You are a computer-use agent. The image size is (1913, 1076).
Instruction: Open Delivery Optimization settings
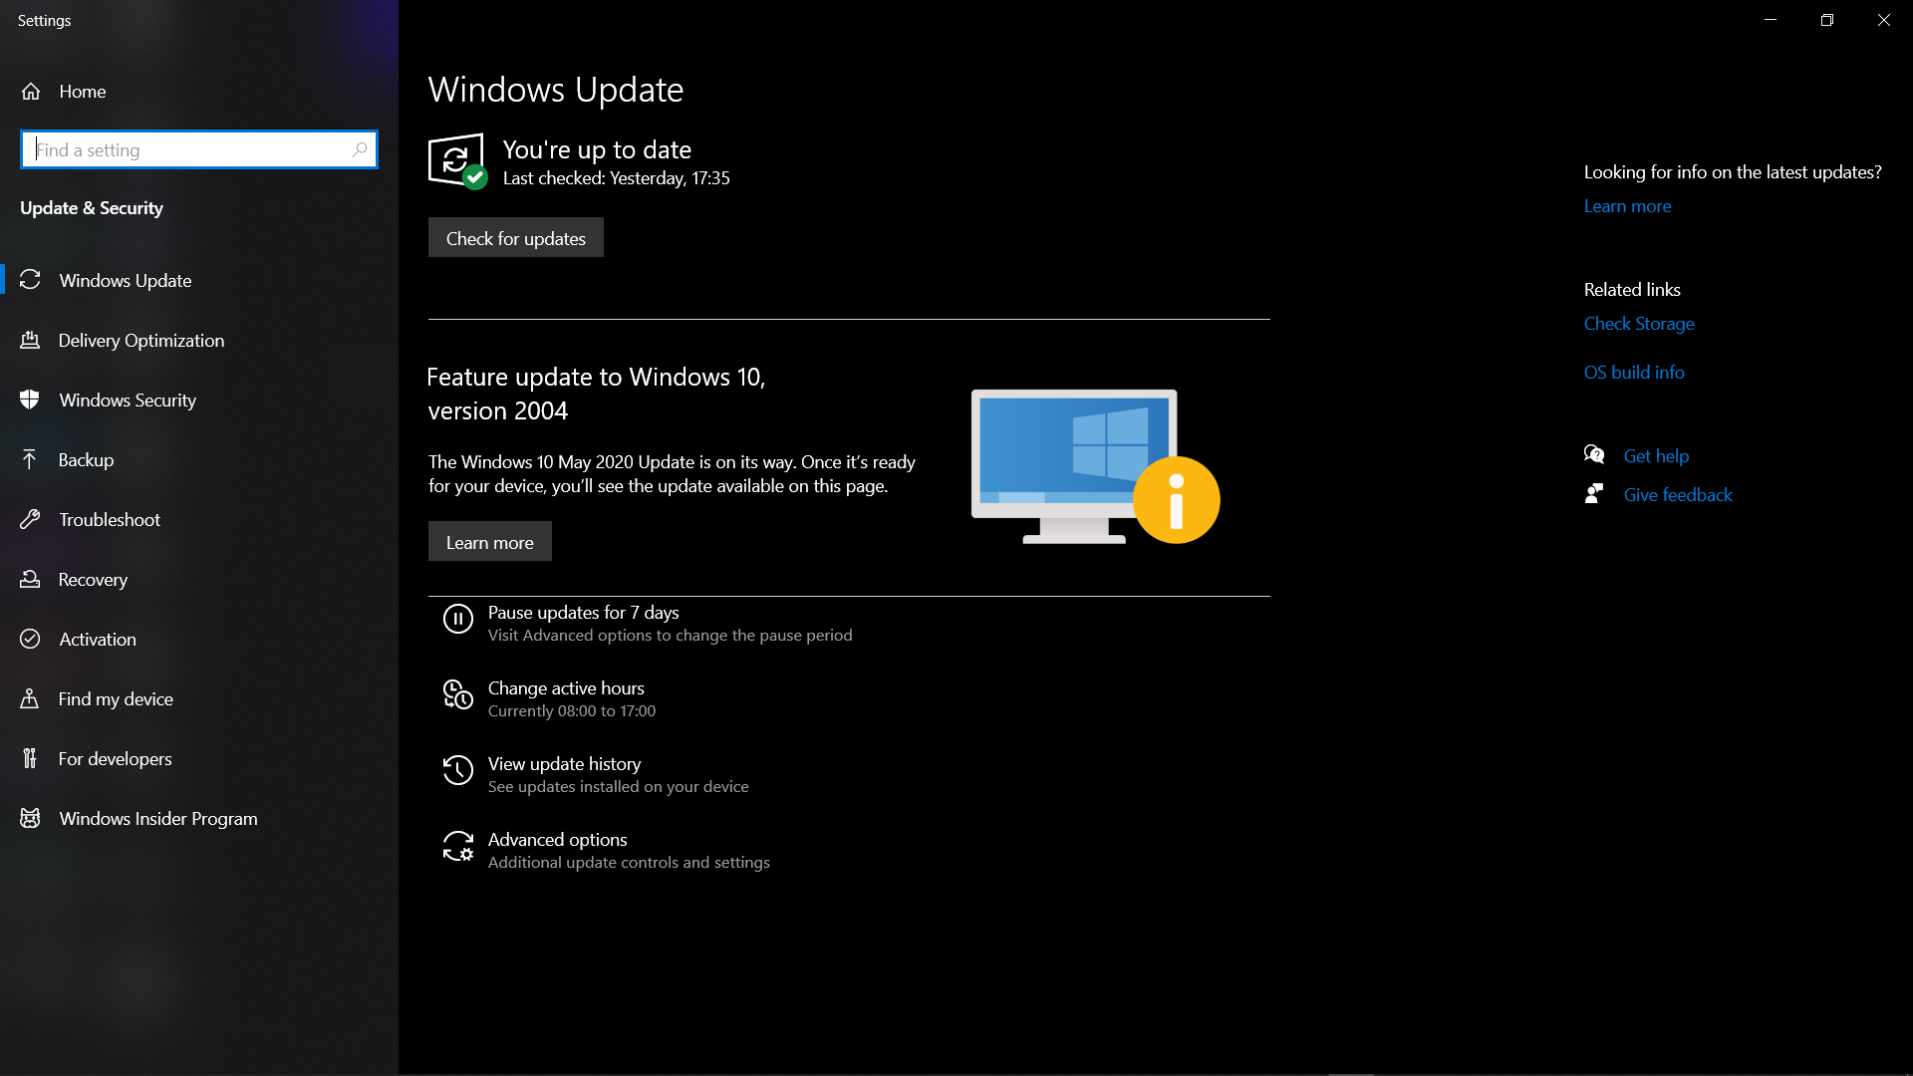[x=199, y=340]
